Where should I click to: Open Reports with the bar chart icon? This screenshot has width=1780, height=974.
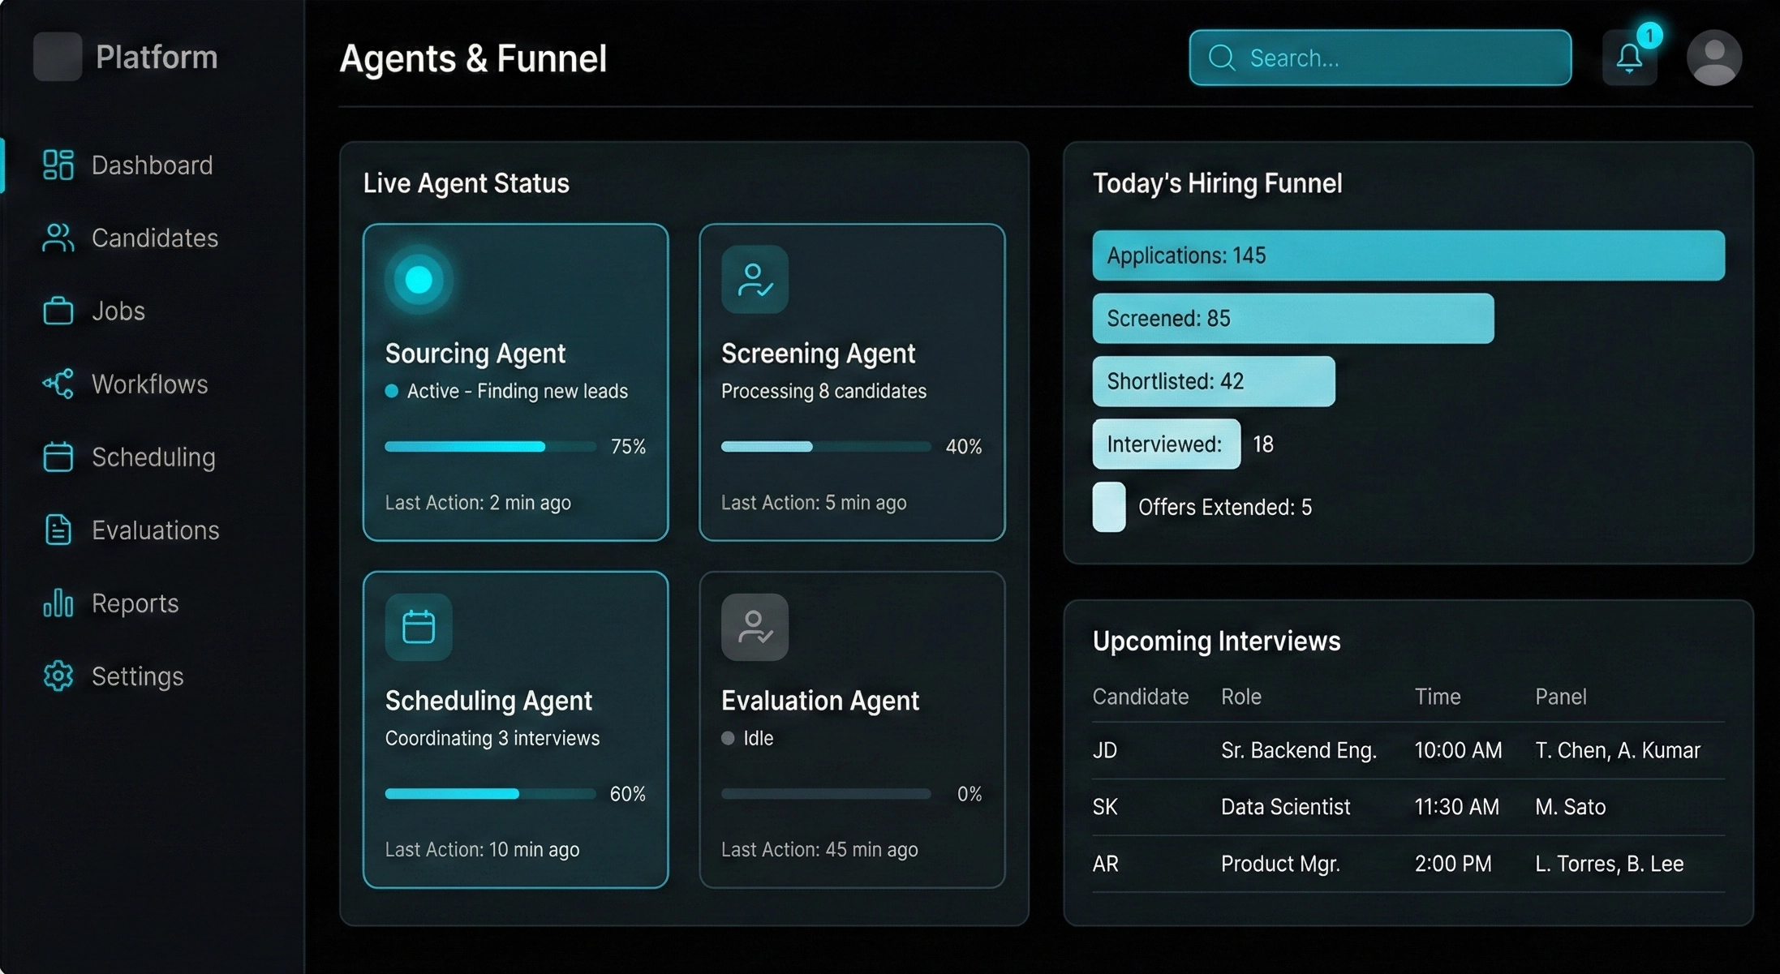click(57, 603)
